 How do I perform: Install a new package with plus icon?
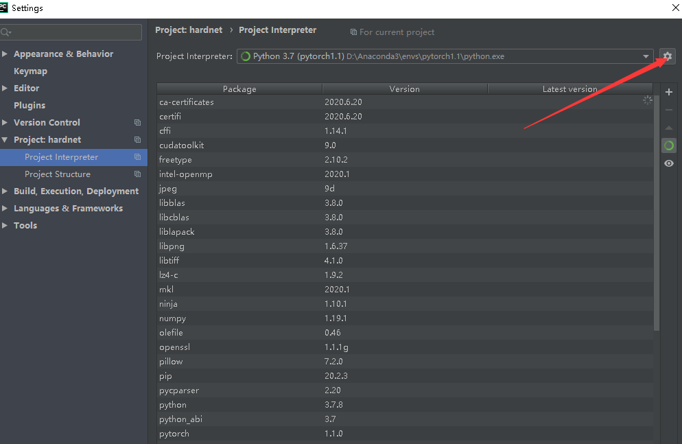(669, 91)
